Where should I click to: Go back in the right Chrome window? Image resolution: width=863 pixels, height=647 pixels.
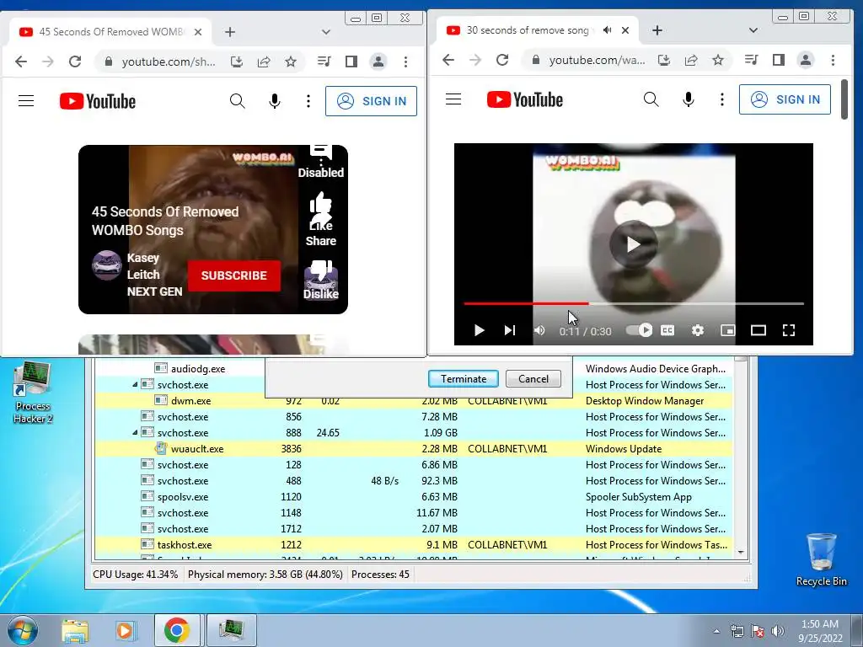(x=448, y=60)
